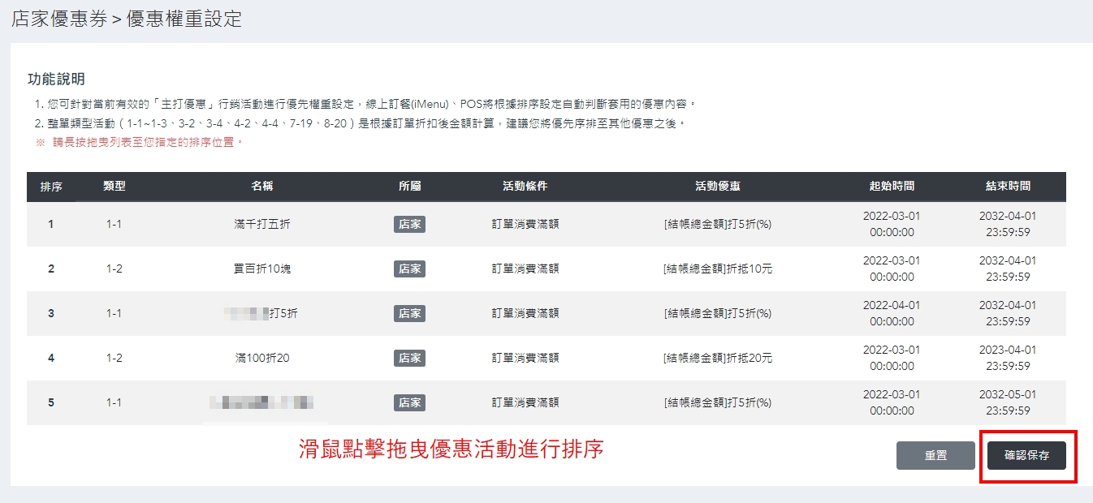Click the 活動優惠 column header
The height and width of the screenshot is (503, 1093).
point(717,187)
